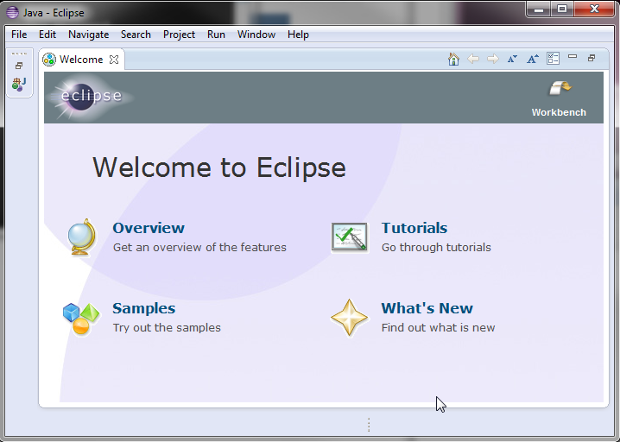Click the Tutorials checklist icon
This screenshot has width=620, height=442.
point(350,237)
